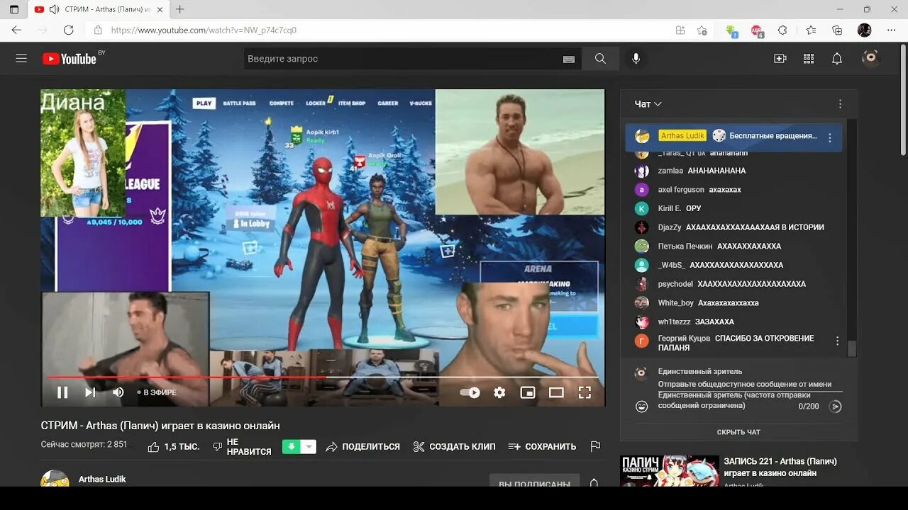Send the chat message arrow button
The image size is (908, 510).
pyautogui.click(x=836, y=407)
